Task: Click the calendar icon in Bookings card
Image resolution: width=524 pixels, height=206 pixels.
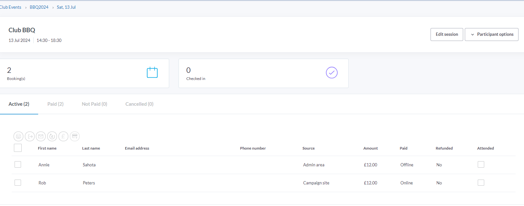Action: pos(152,73)
